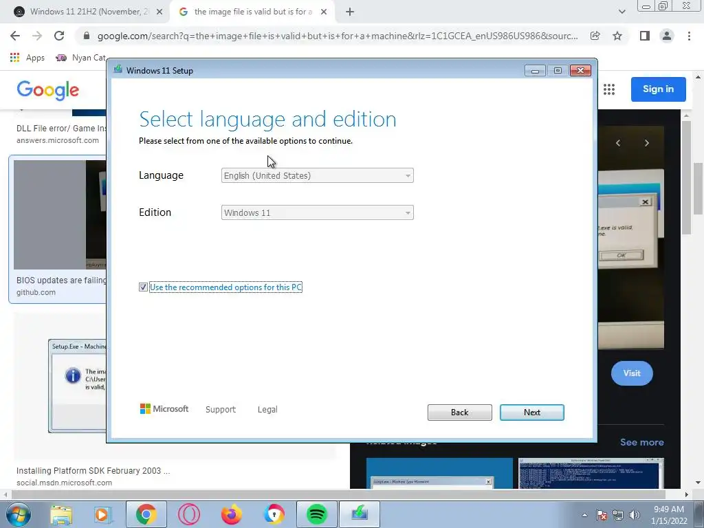Open the Nyan Cat bookmark
The width and height of the screenshot is (704, 528).
click(81, 58)
